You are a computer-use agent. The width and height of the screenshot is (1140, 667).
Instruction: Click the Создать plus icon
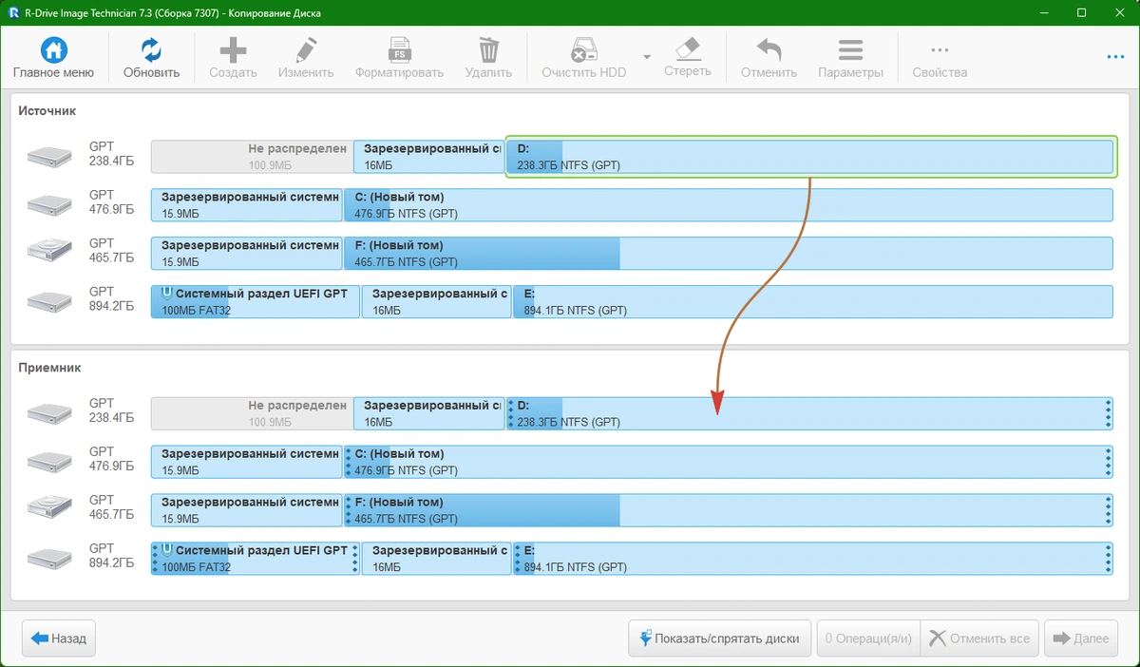(x=233, y=50)
